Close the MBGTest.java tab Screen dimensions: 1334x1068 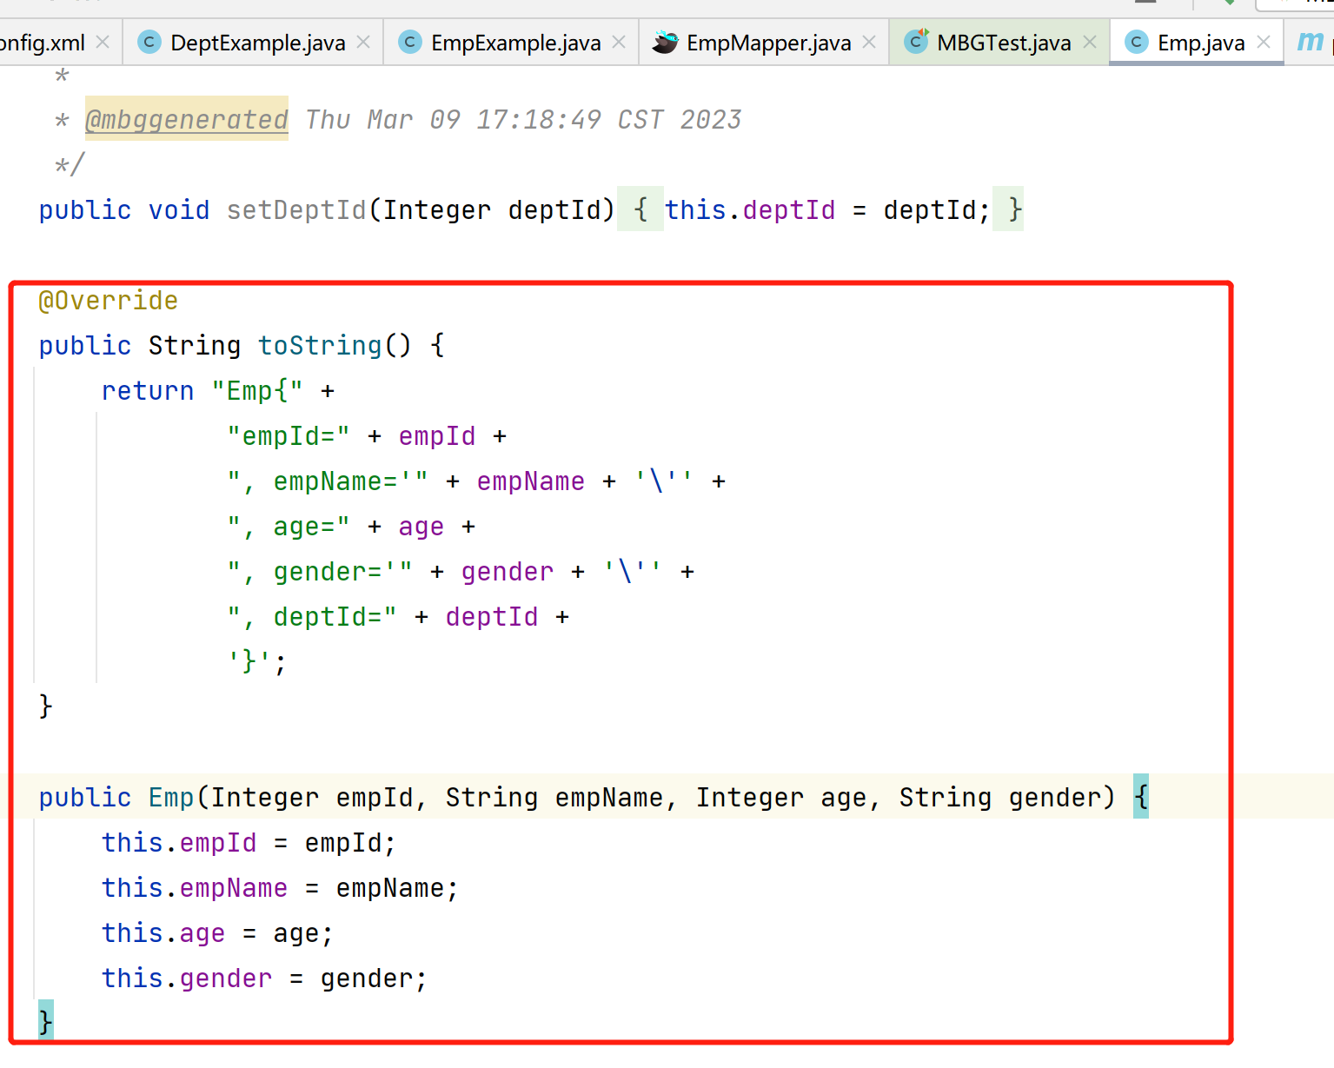click(x=1090, y=42)
